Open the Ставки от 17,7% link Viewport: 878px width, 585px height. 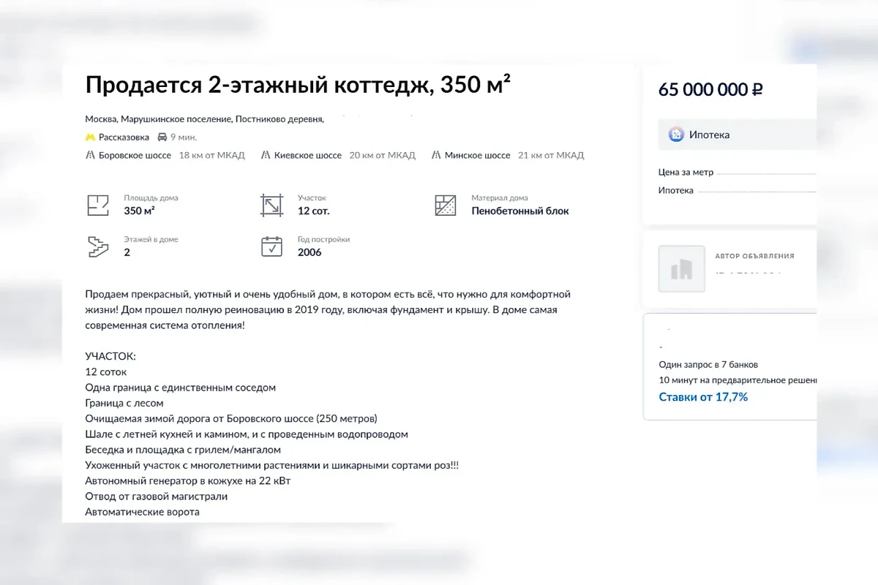[x=703, y=396]
